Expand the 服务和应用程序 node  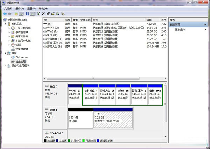(5, 66)
